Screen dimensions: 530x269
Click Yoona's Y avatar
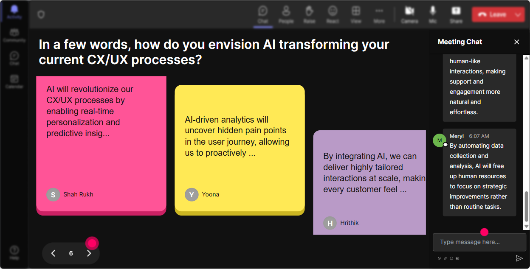pos(192,194)
